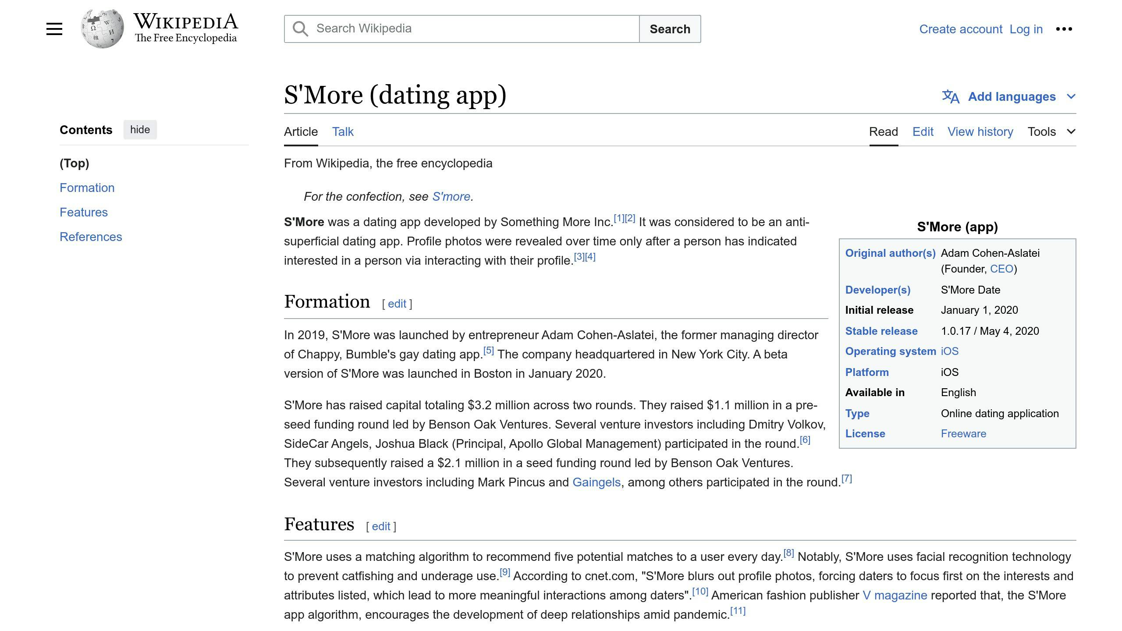Screen dimensions: 1122x631
Task: Click citation reference [9]
Action: point(505,572)
